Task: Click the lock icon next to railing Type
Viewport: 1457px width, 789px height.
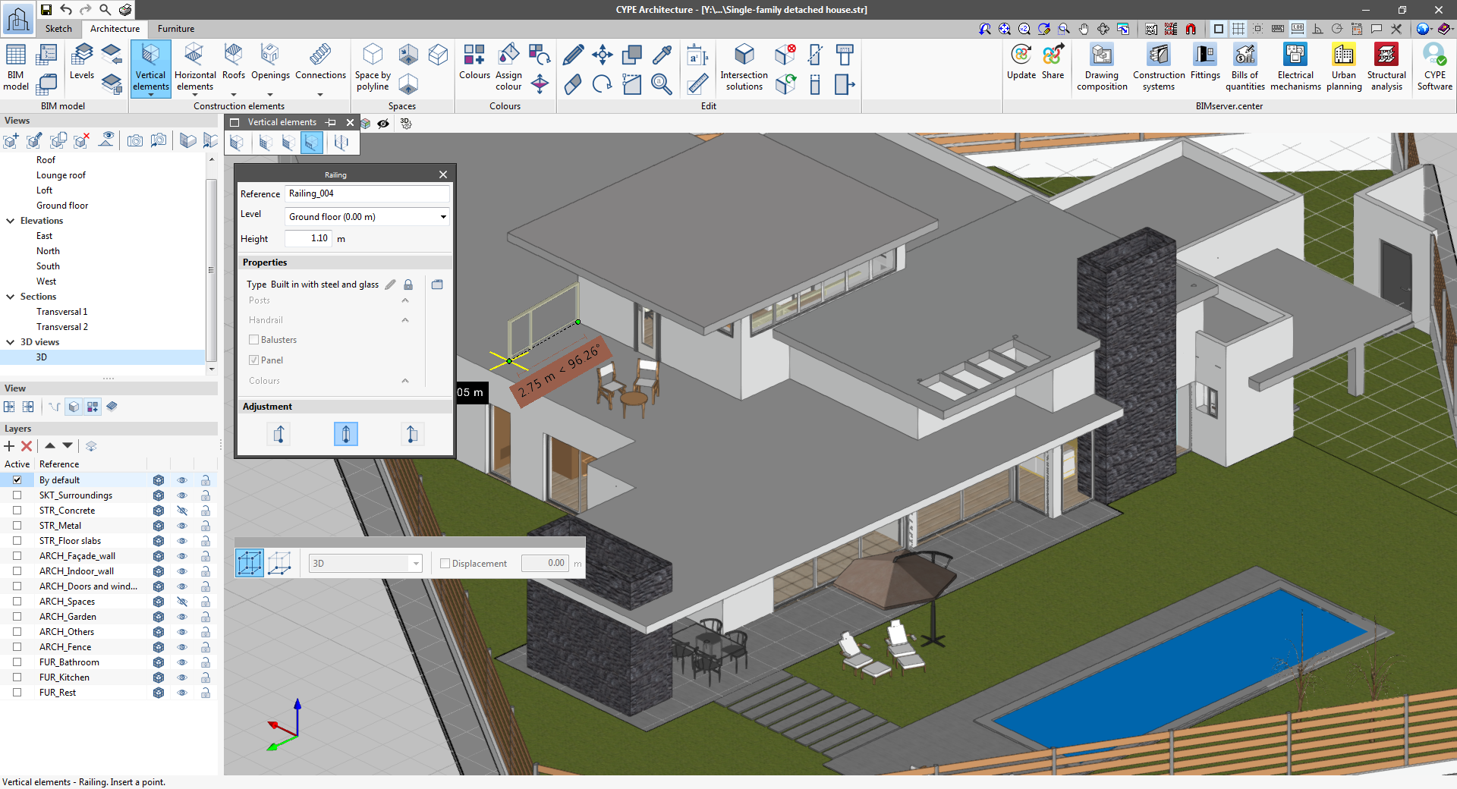Action: click(408, 284)
